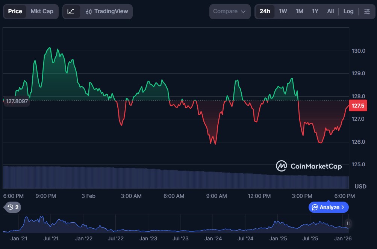Viewport: 377px width, 249px height.
Task: Click the history events badge icon
Action: [13, 207]
